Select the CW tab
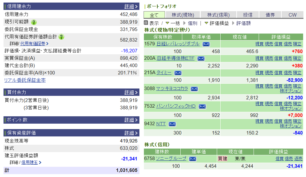Image resolution: width=306 pixels, height=177 pixels. click(x=292, y=15)
